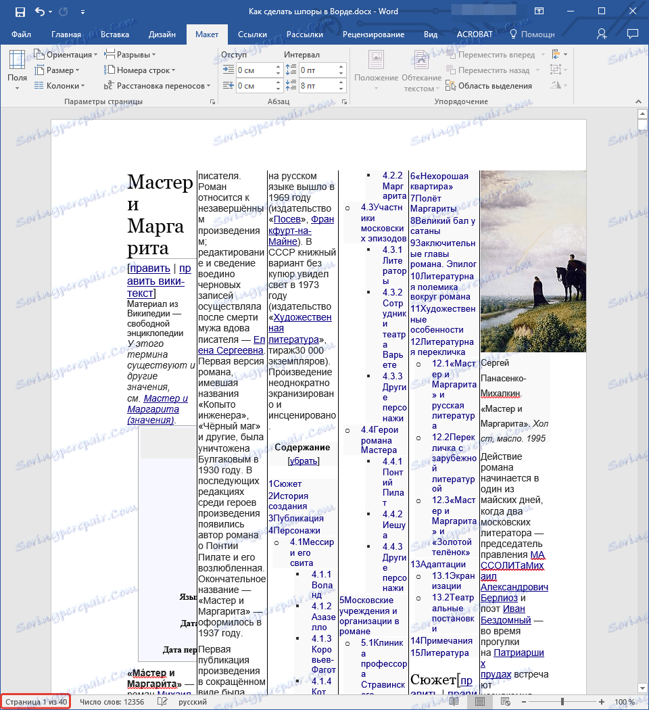Click the spacing after 8 пт field
Screen dimensions: 649x710
pos(318,86)
